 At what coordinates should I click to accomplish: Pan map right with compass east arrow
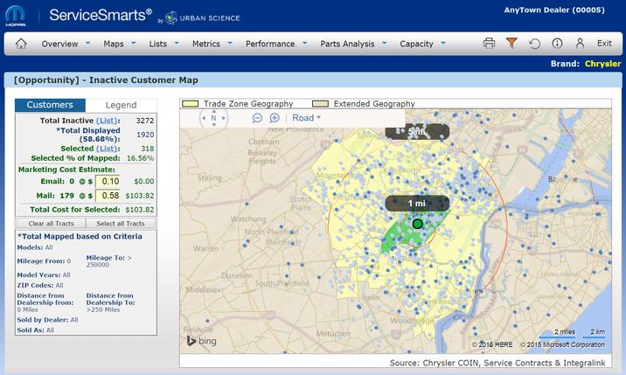coord(224,118)
